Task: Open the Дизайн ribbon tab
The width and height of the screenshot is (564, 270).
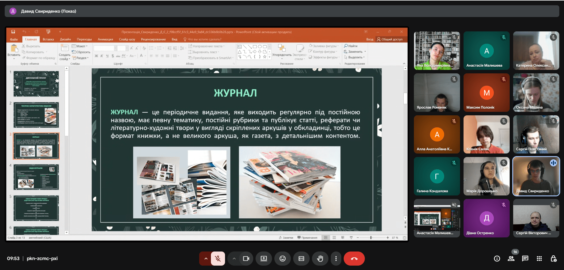Action: (x=65, y=39)
